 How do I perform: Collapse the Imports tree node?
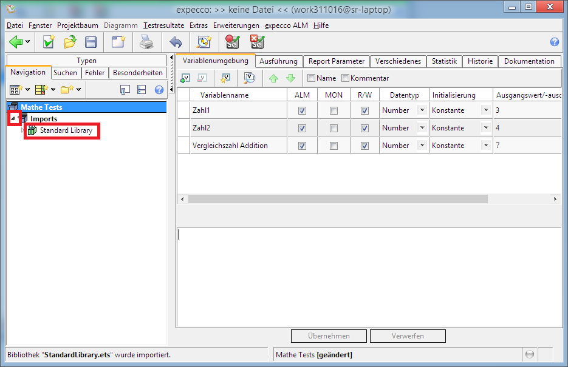pos(13,118)
